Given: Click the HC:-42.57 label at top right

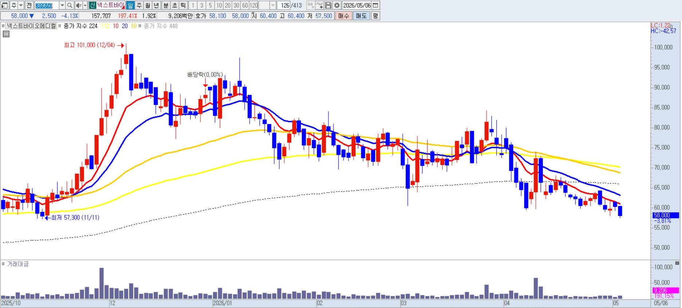Looking at the screenshot, I should [663, 31].
